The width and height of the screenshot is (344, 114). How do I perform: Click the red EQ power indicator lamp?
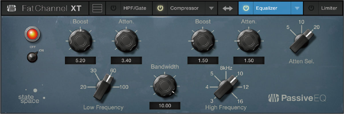click(32, 34)
